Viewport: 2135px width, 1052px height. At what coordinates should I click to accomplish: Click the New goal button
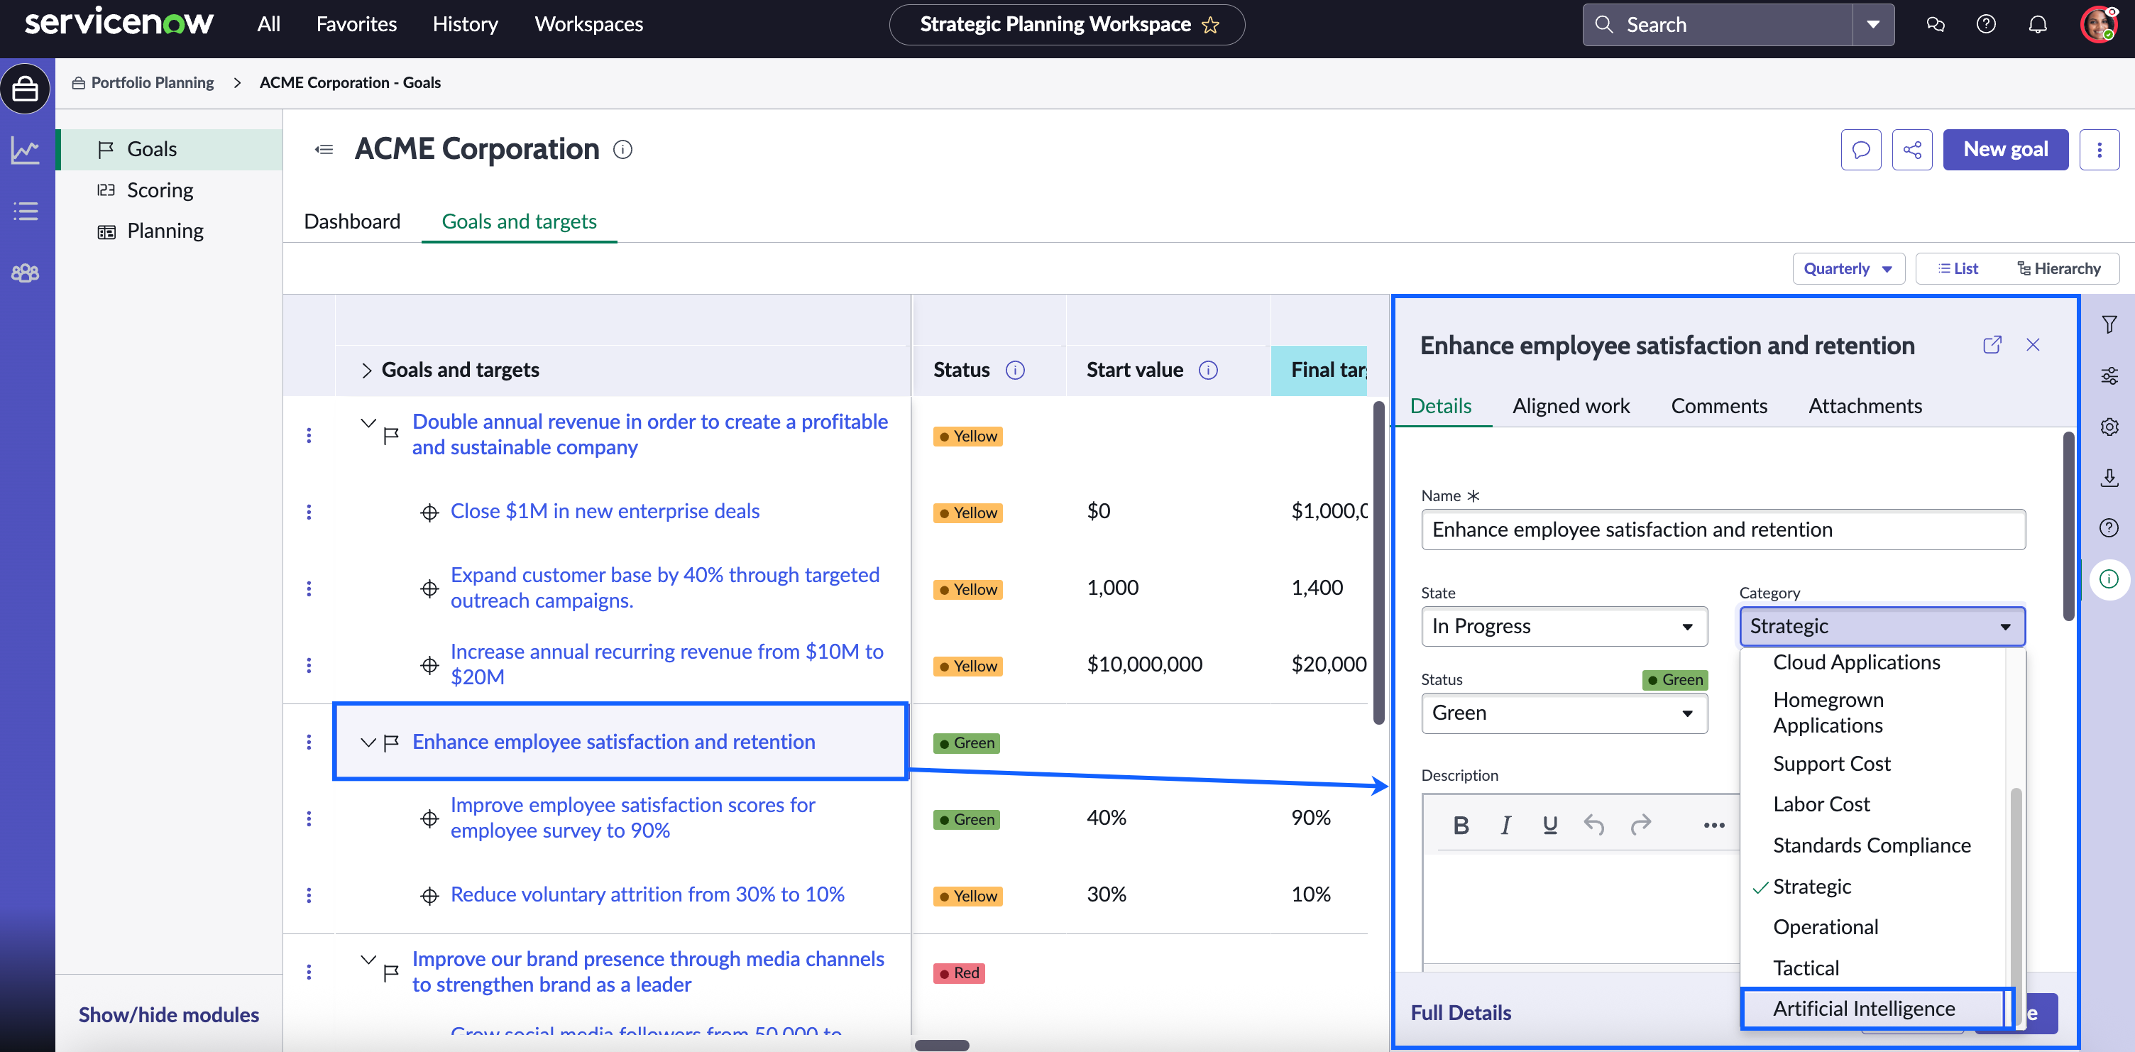click(x=2006, y=149)
